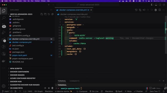
Task: Open the Explorer view in activity bar
Action: coord(4,11)
